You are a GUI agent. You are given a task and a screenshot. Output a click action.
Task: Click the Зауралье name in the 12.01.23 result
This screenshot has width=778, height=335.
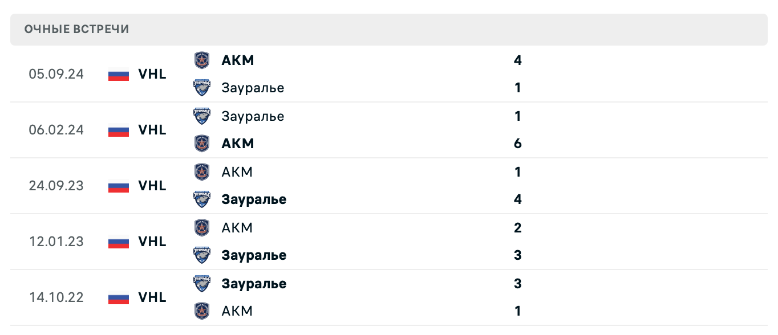click(254, 255)
